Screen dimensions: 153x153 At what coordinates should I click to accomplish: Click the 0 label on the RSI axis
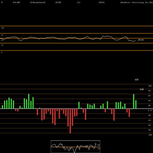[x=2, y=52]
